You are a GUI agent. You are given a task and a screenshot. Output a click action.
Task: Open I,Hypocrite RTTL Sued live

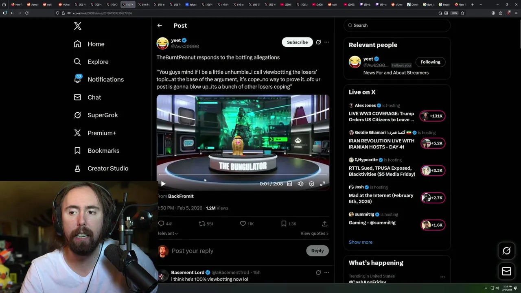click(x=382, y=171)
